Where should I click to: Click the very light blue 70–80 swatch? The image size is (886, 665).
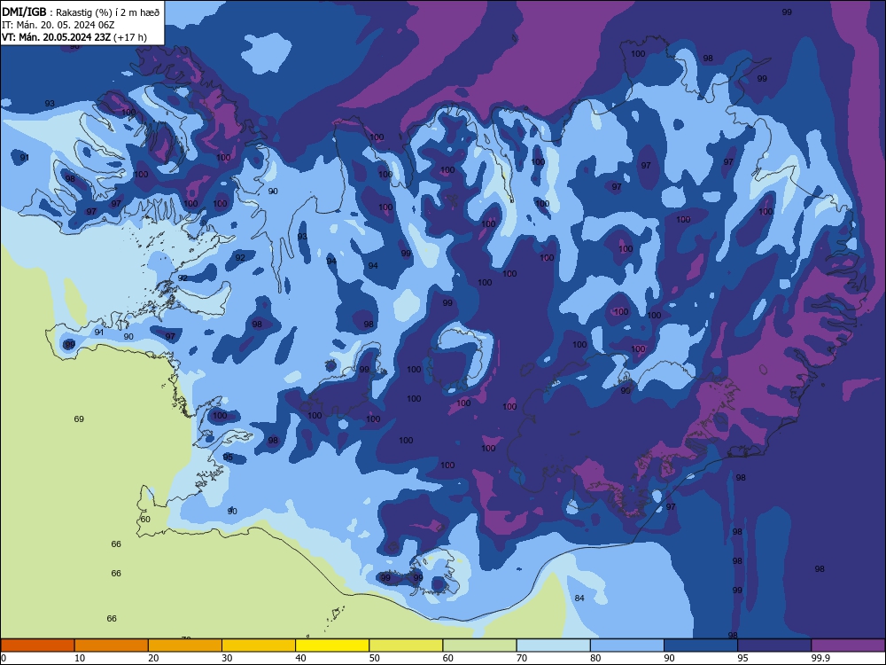[x=553, y=645]
